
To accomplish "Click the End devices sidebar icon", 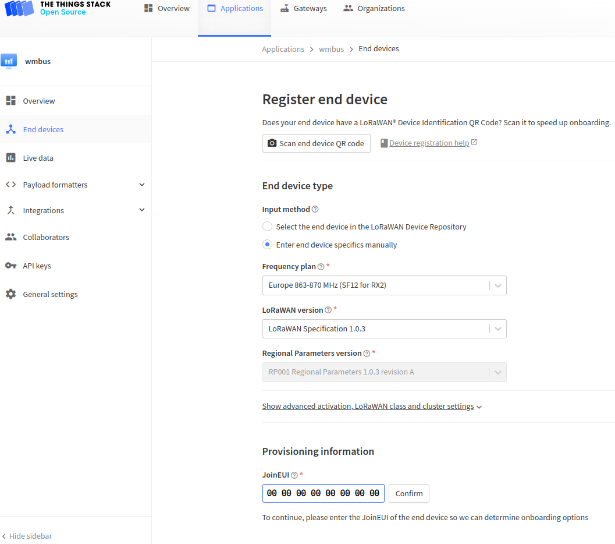I will point(10,129).
